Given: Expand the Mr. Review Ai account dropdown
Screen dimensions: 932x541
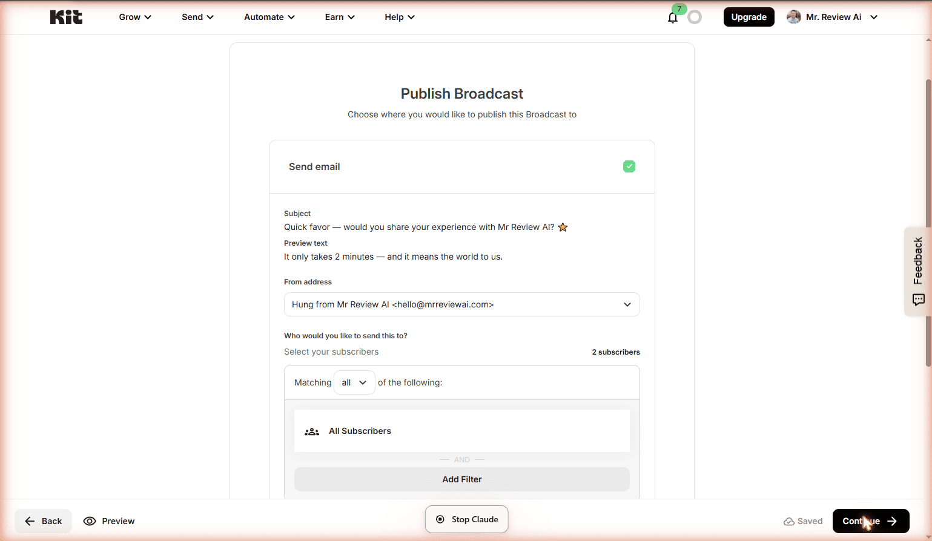Looking at the screenshot, I should pyautogui.click(x=874, y=17).
